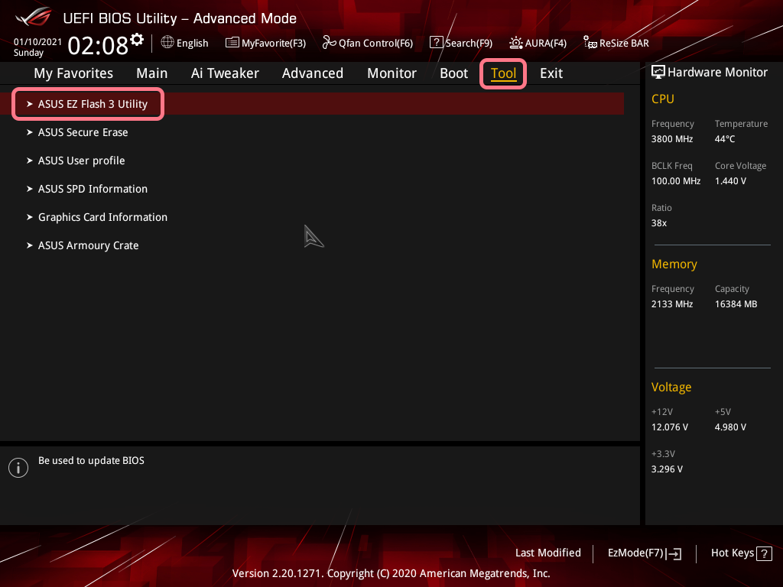The width and height of the screenshot is (783, 587).
Task: Click ReSize BAR label
Action: click(624, 44)
